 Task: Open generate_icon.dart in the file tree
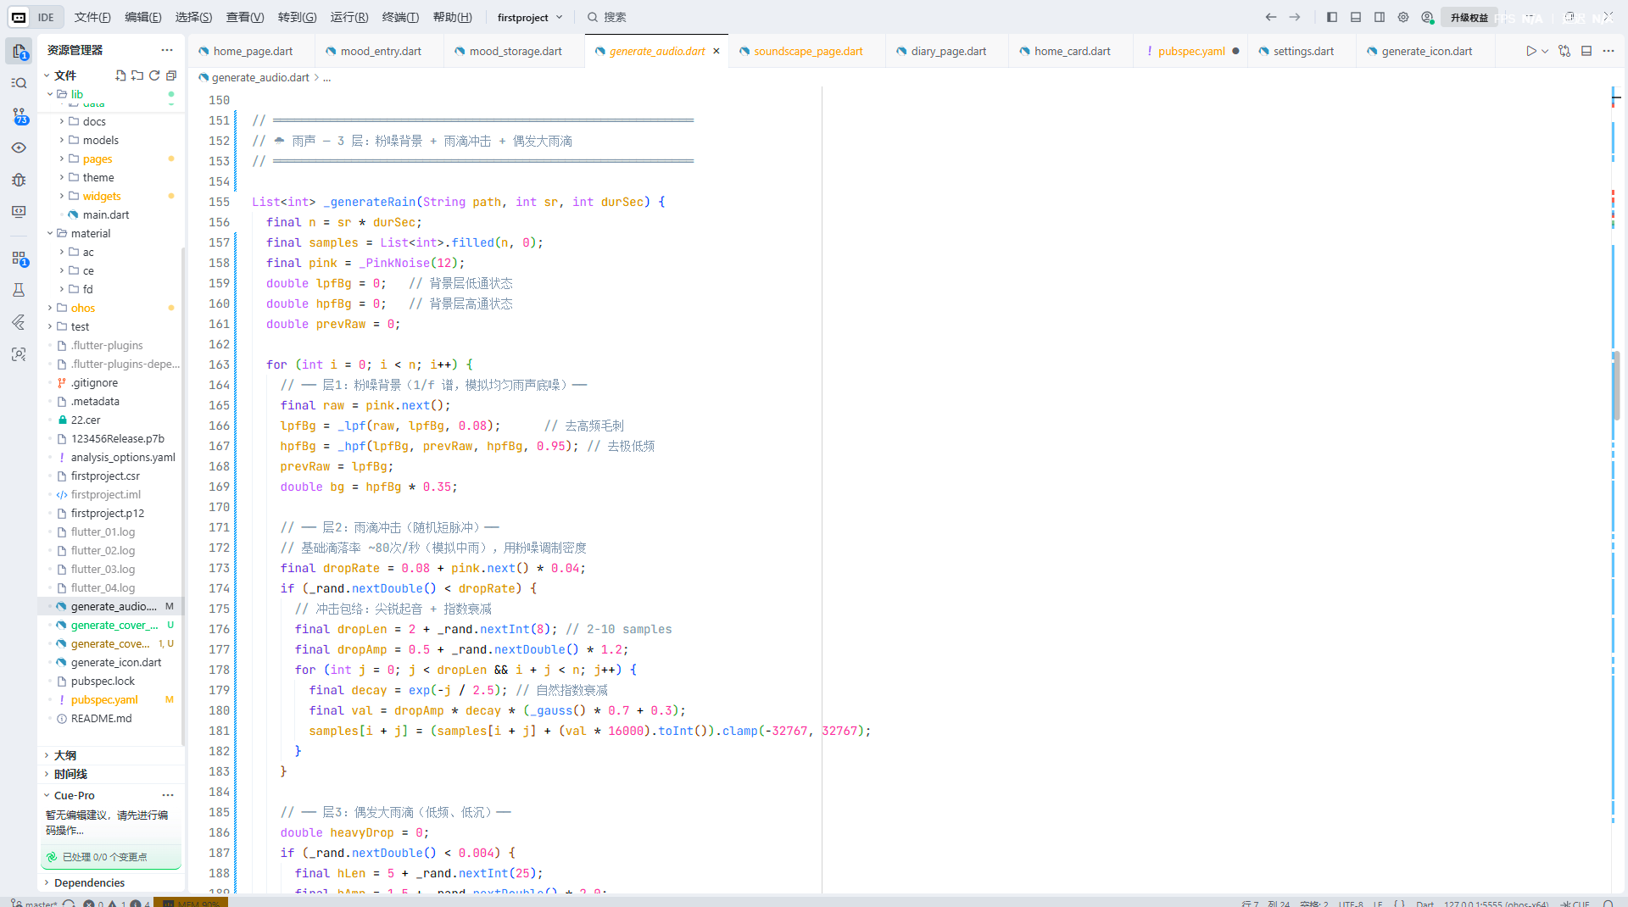[x=115, y=662]
